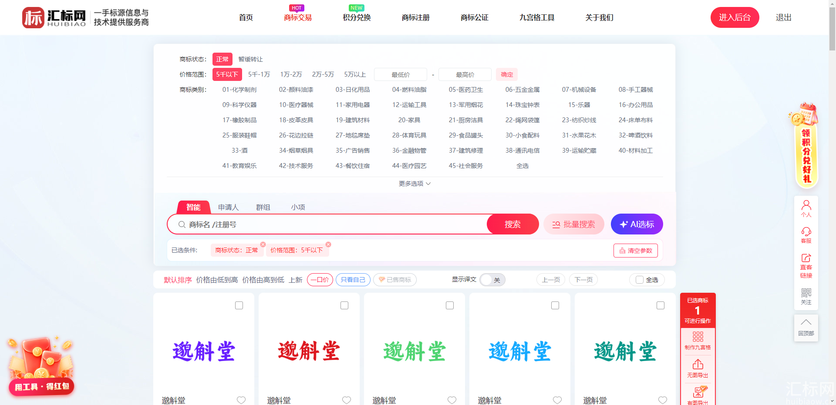Click the 退出 logout link

(x=783, y=17)
